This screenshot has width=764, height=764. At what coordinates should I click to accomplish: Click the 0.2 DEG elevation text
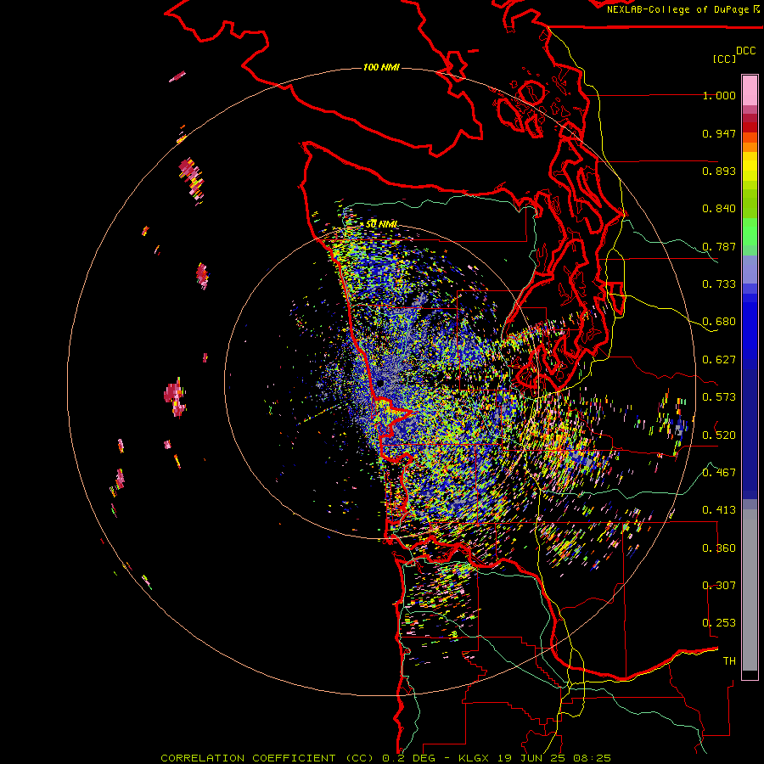(x=409, y=758)
